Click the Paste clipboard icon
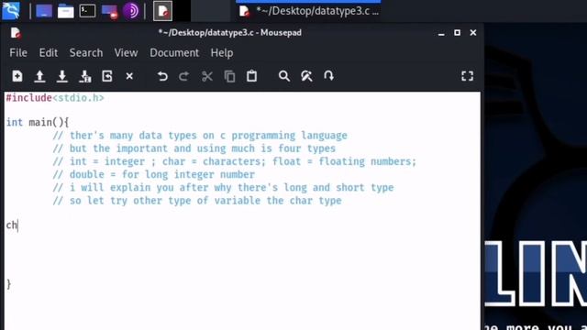Screen dimensions: 587x330 [252, 76]
